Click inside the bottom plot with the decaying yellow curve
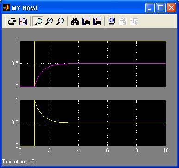 click(x=93, y=123)
